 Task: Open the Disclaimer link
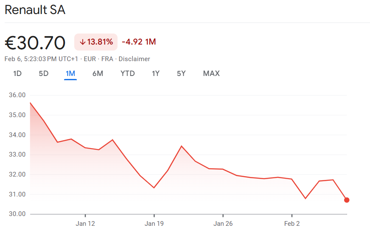134,59
